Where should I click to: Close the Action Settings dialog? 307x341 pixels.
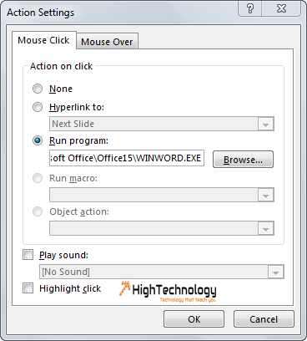(281, 8)
